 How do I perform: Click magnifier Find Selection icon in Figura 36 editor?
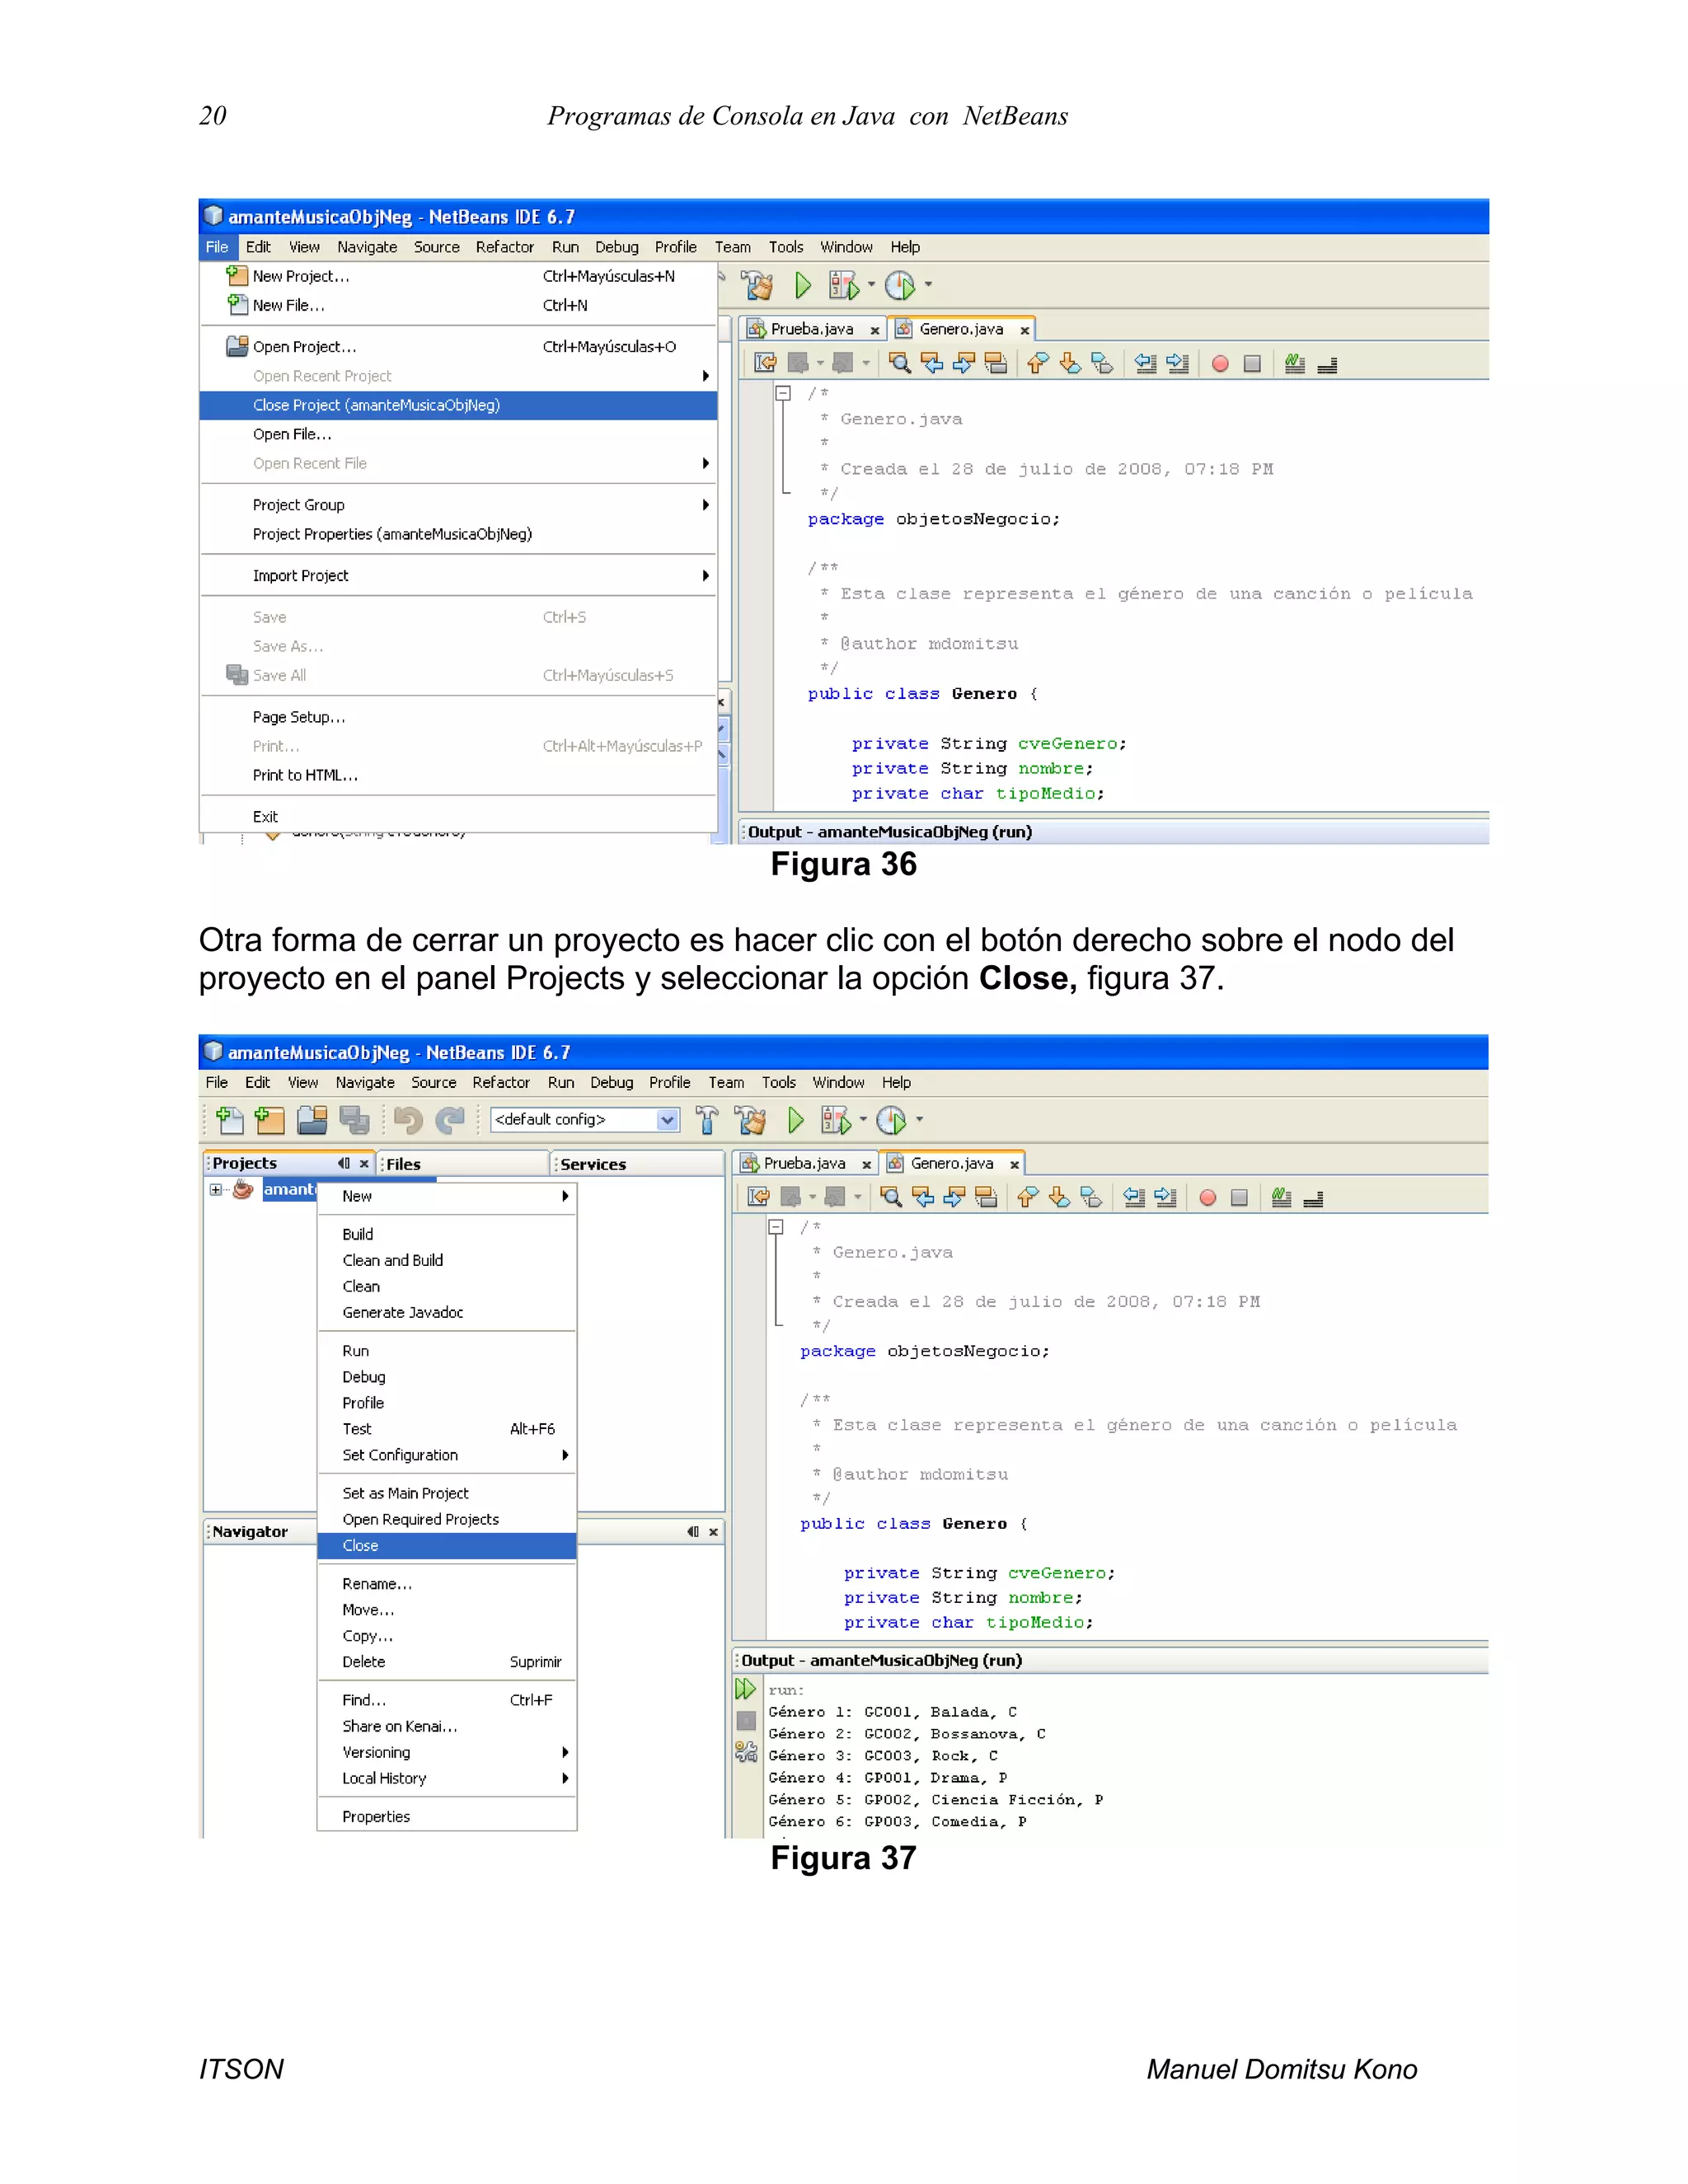tap(900, 363)
